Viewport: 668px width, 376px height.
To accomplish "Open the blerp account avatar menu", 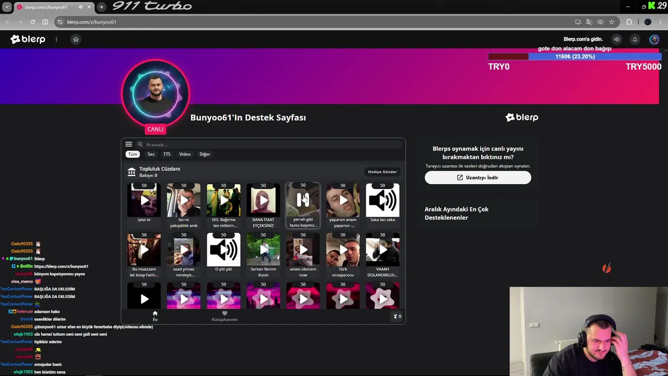I will [x=654, y=39].
